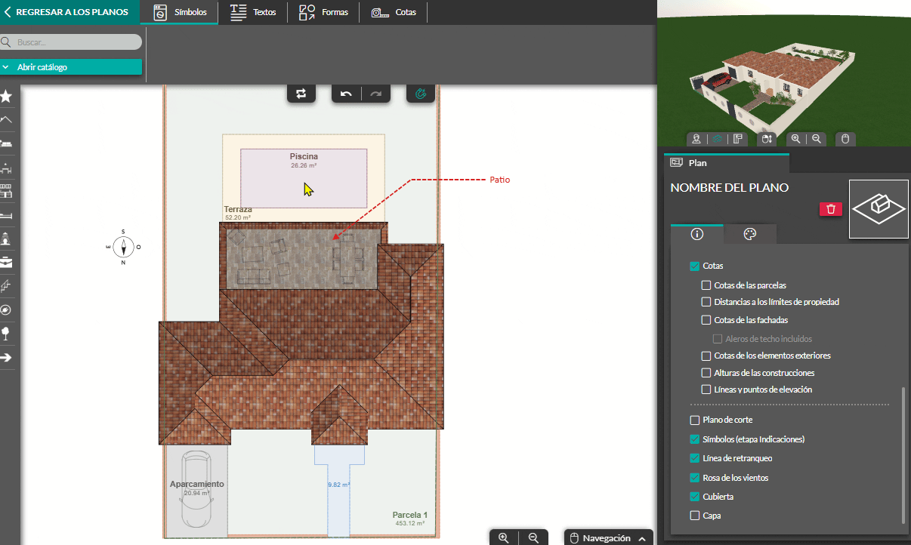Open the palette appearance tab
911x545 pixels.
750,234
